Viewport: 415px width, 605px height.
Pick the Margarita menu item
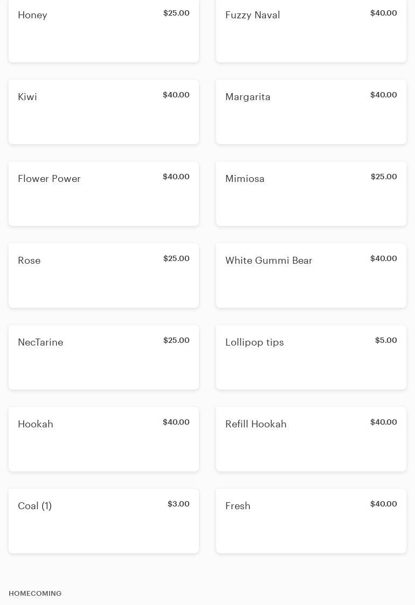(x=311, y=112)
